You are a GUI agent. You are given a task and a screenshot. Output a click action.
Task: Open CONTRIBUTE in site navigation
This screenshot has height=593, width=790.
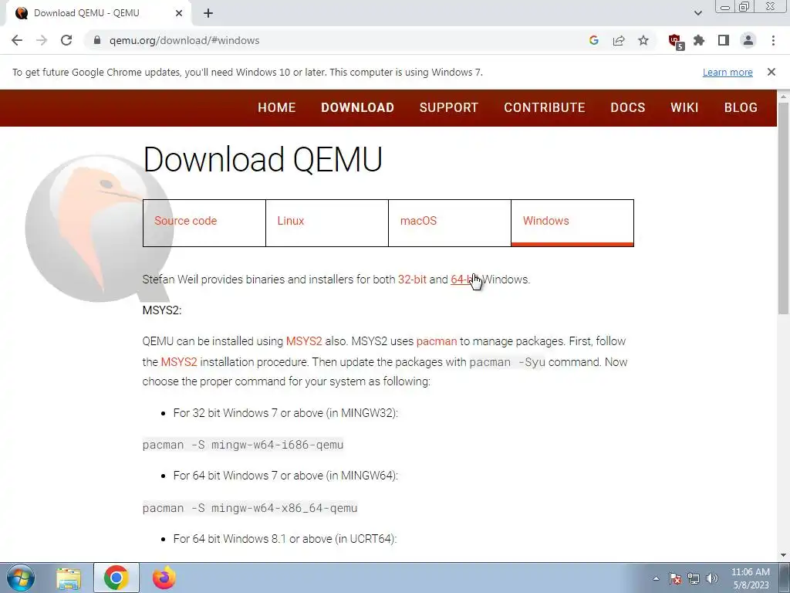point(545,108)
